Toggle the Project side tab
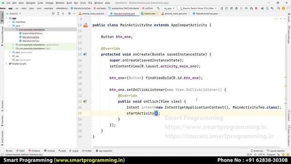This screenshot has height=164, width=291. (2, 17)
